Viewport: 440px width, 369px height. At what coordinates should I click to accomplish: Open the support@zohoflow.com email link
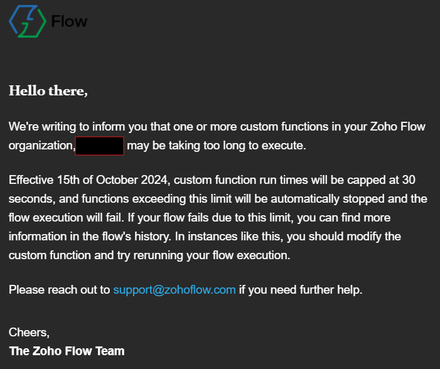coord(174,289)
